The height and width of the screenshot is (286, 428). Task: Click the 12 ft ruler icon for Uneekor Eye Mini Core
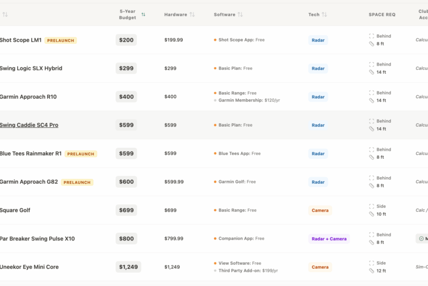coord(371,271)
